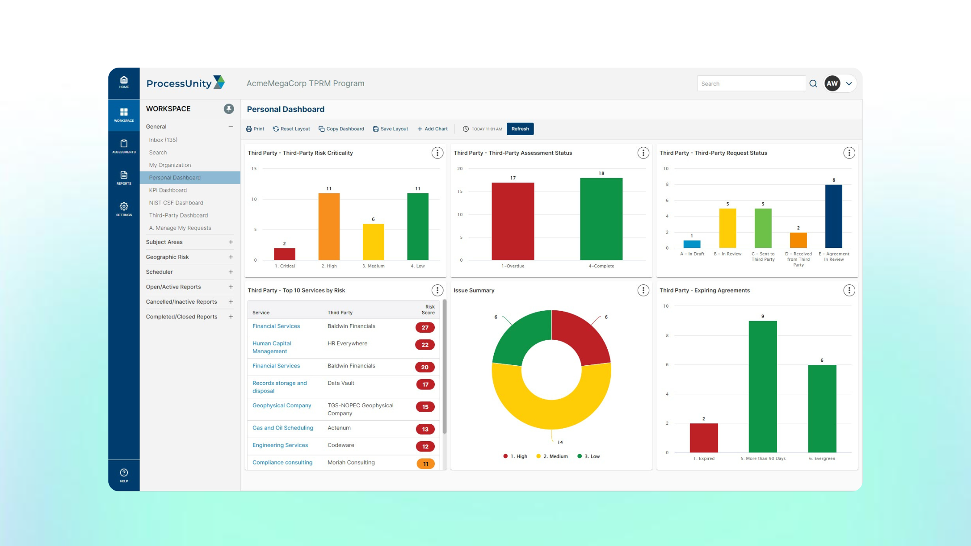Click the orange 2. High criticality bar
The image size is (971, 546).
pos(329,227)
